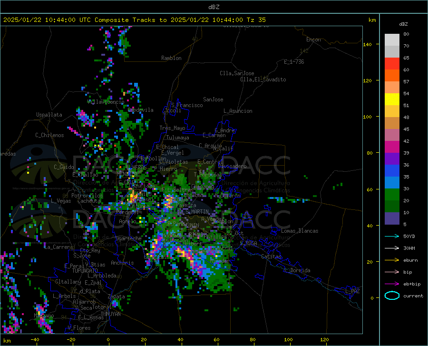Image resolution: width=428 pixels, height=346 pixels.
Task: Select the magenta 42 dBZ legend swatch
Action: (392, 147)
